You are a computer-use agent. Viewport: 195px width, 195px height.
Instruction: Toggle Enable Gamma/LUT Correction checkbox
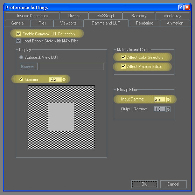[x=19, y=34]
